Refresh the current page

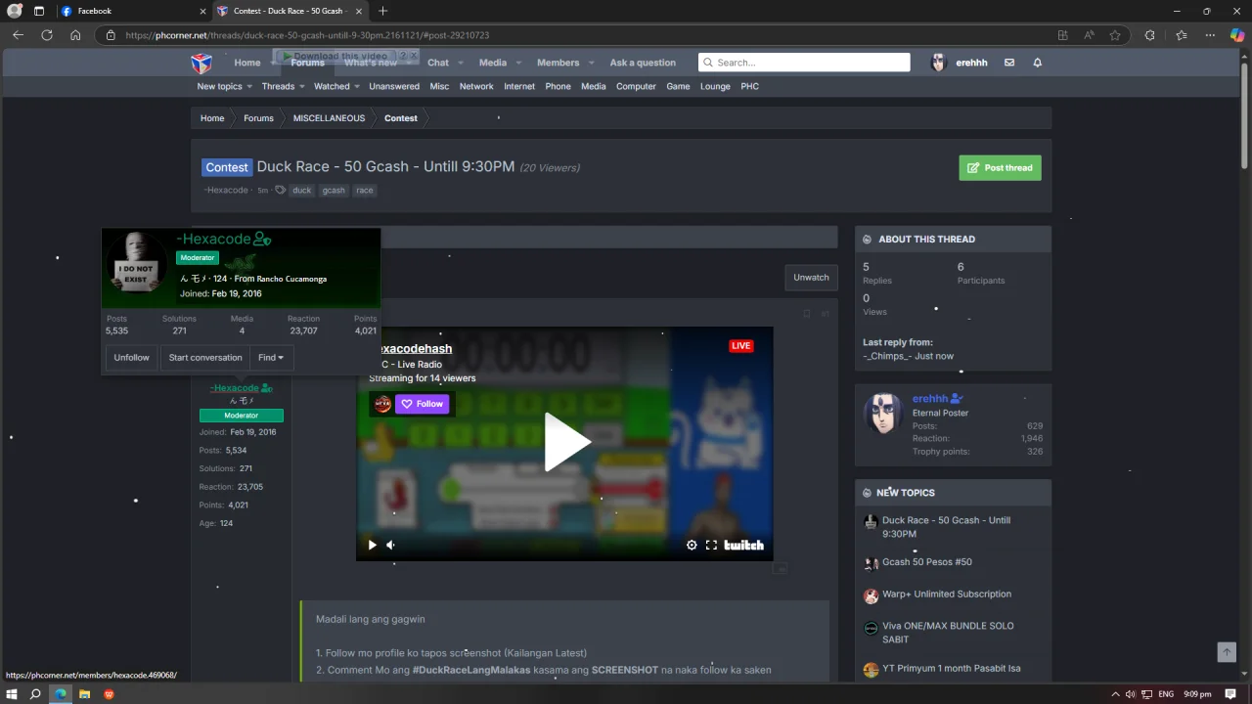click(x=46, y=35)
